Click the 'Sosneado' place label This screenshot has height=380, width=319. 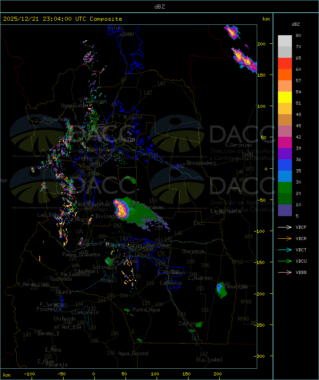coord(61,279)
